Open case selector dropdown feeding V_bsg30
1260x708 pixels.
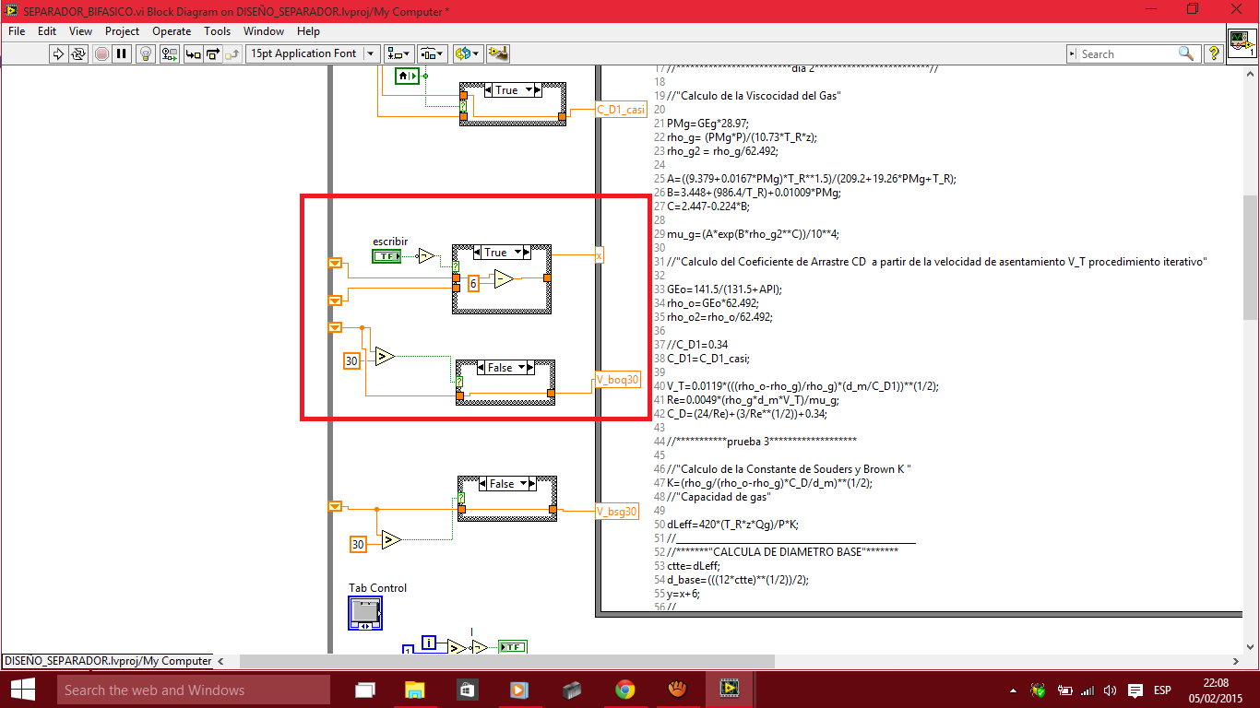tap(524, 483)
